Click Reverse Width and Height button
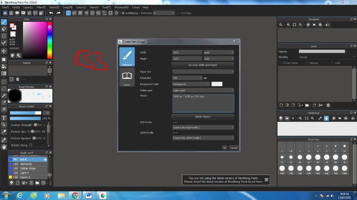Screen dimensions: 357x200 203,65
